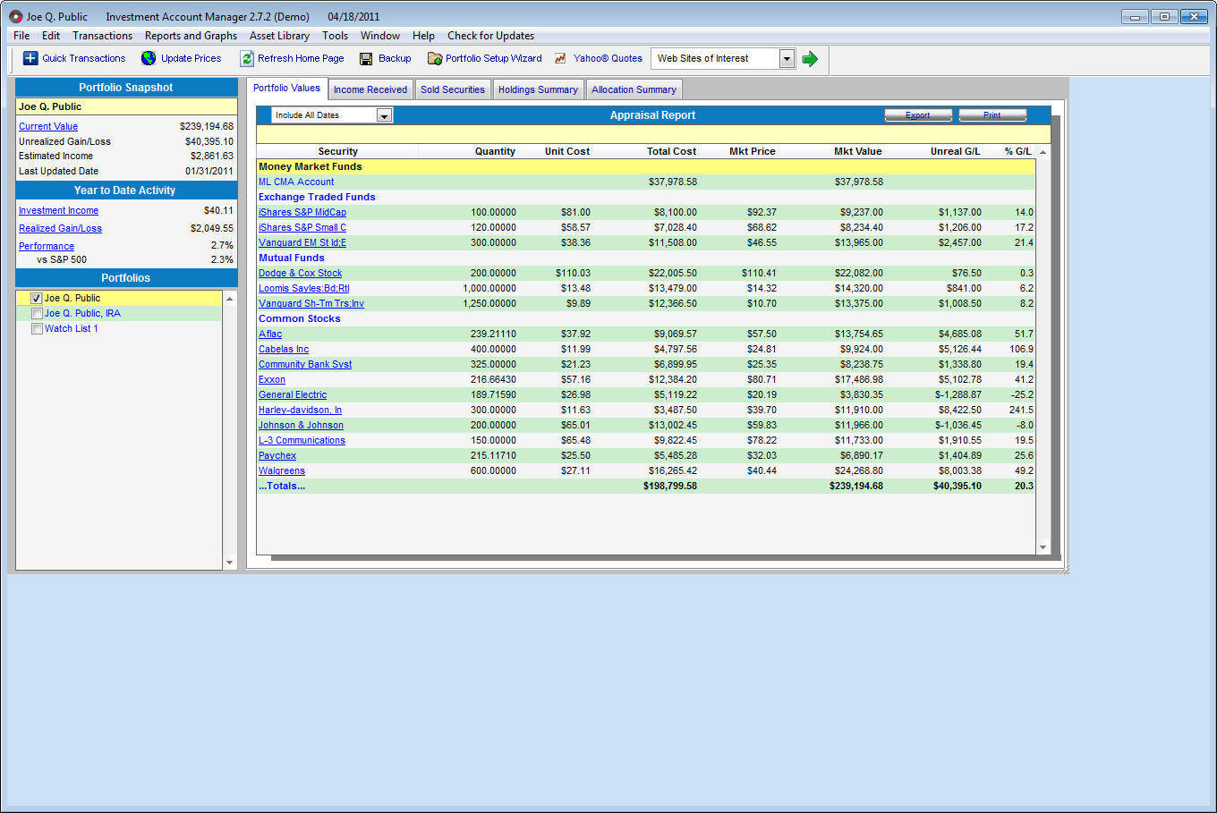Click the Portfolio Setup Wizard icon

click(x=435, y=58)
